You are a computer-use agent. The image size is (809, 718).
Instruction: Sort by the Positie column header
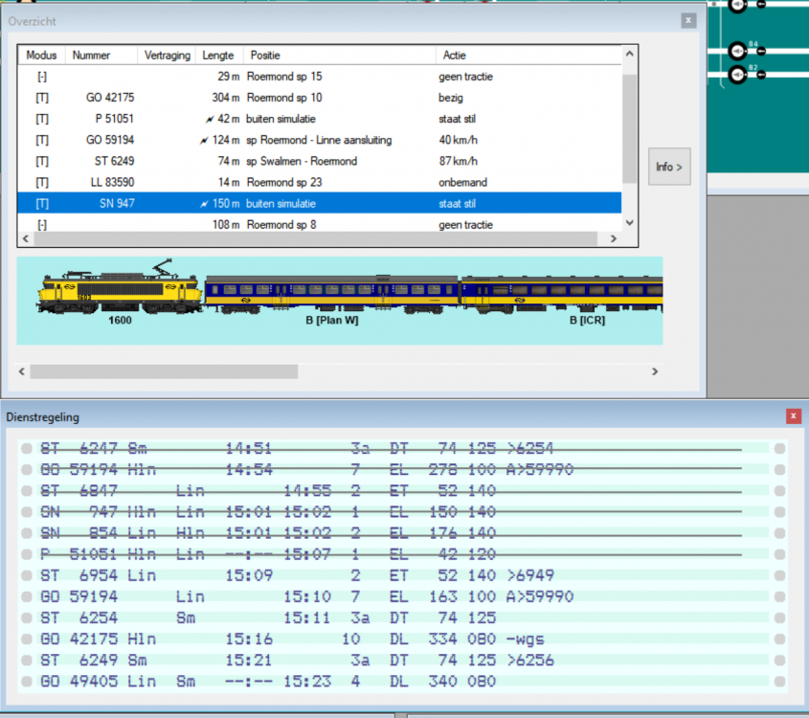(x=263, y=56)
